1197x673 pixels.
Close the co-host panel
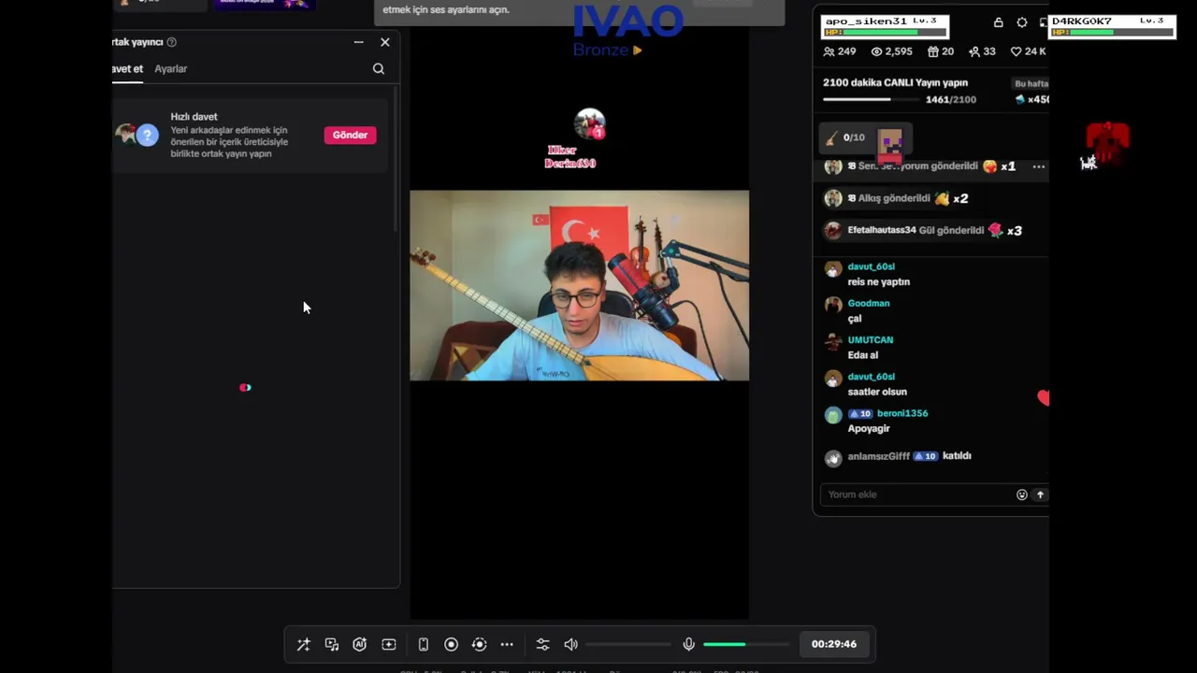tap(385, 42)
